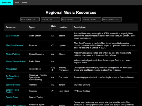Image resolution: width=142 pixels, height=106 pixels.
Task: Select the 'ME Show Booking' description
Action: (82, 85)
